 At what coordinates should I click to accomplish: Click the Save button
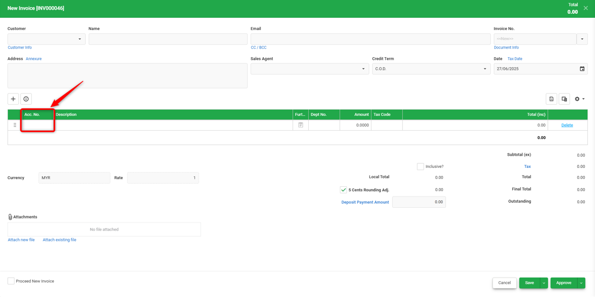click(x=530, y=283)
